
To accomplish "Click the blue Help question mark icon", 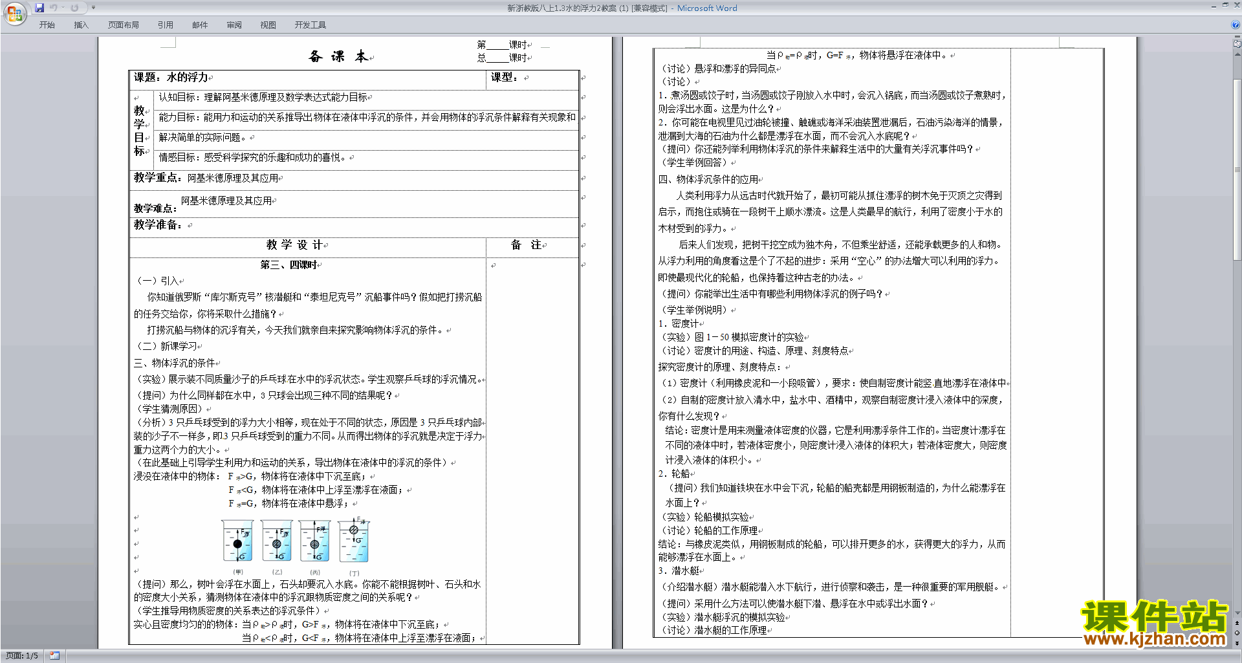I will [1236, 25].
